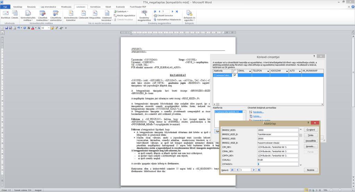Go to first record in ribbon
This screenshot has width=355, height=192.
155,11
